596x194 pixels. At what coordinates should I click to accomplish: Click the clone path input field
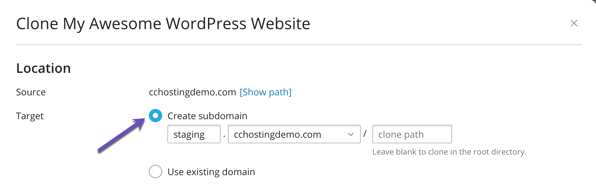point(412,134)
